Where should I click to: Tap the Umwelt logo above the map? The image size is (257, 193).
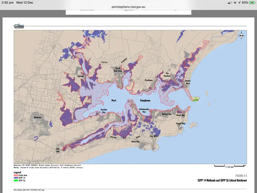point(19,26)
